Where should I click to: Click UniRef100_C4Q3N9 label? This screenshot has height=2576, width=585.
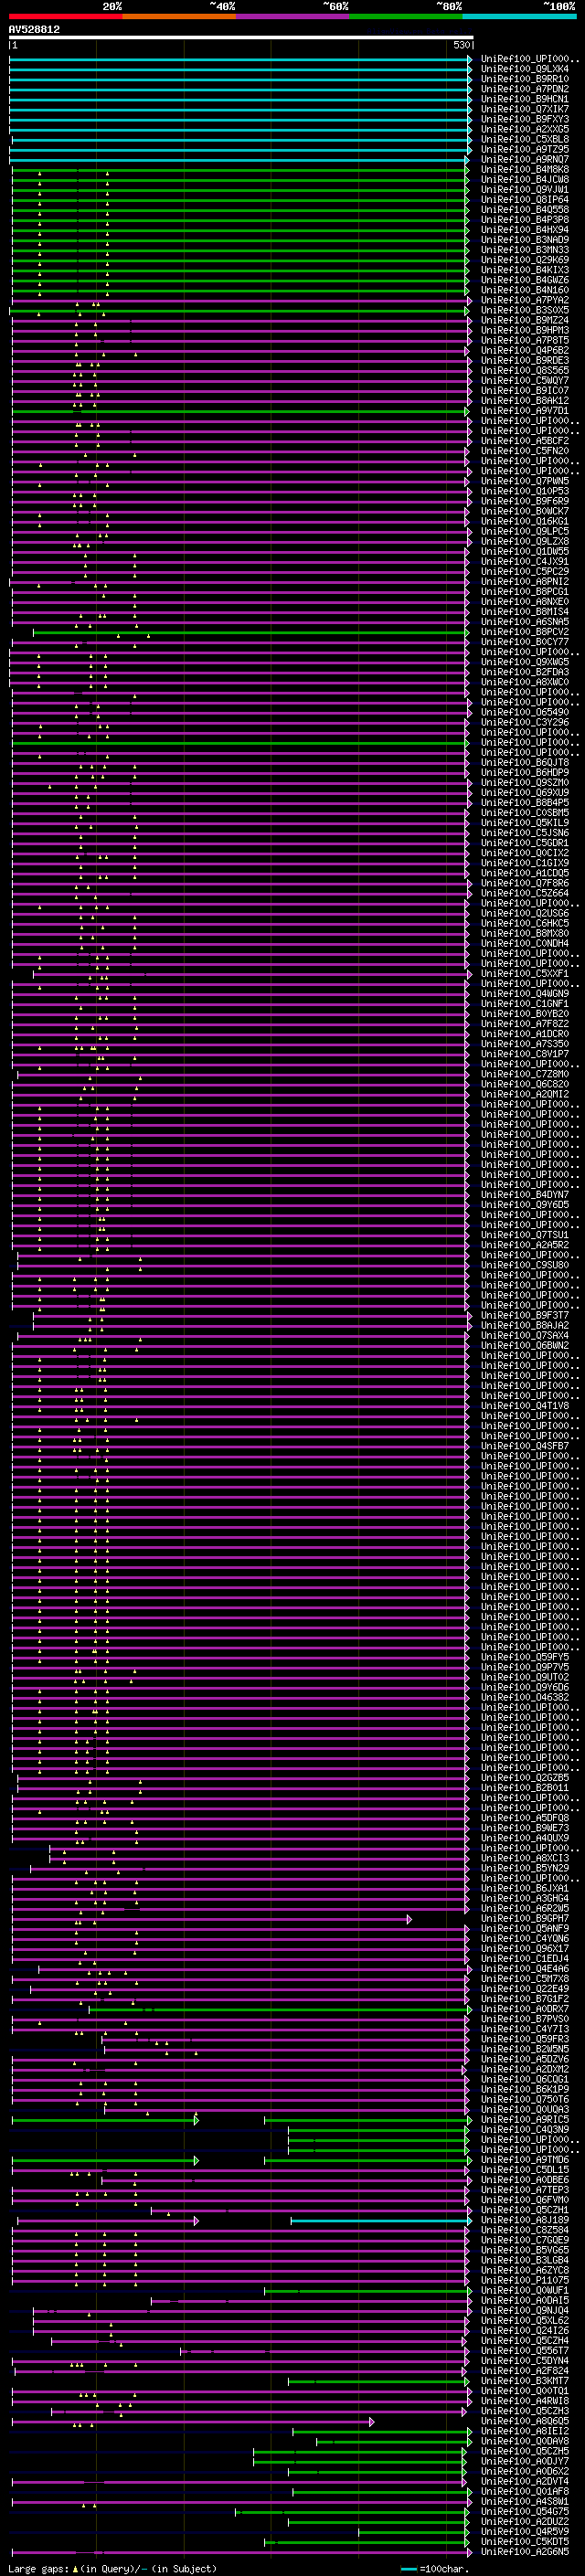click(524, 2128)
